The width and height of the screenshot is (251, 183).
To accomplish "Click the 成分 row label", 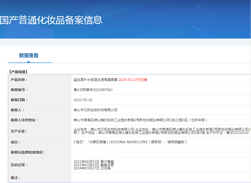I will click(x=16, y=142).
